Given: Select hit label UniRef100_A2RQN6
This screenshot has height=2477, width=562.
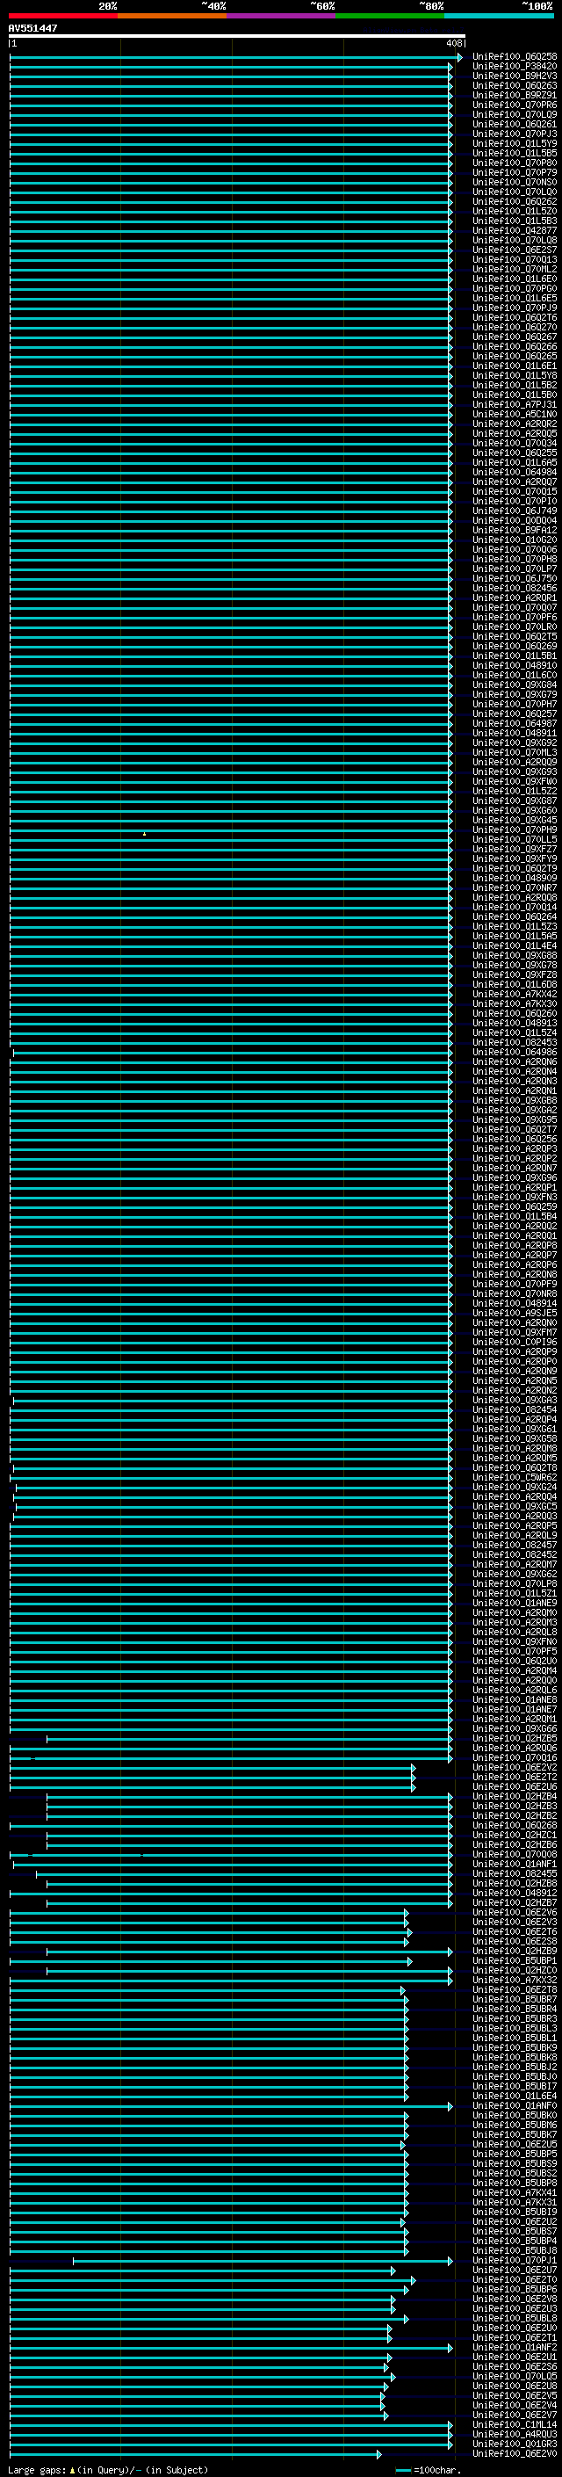Looking at the screenshot, I should point(515,1061).
